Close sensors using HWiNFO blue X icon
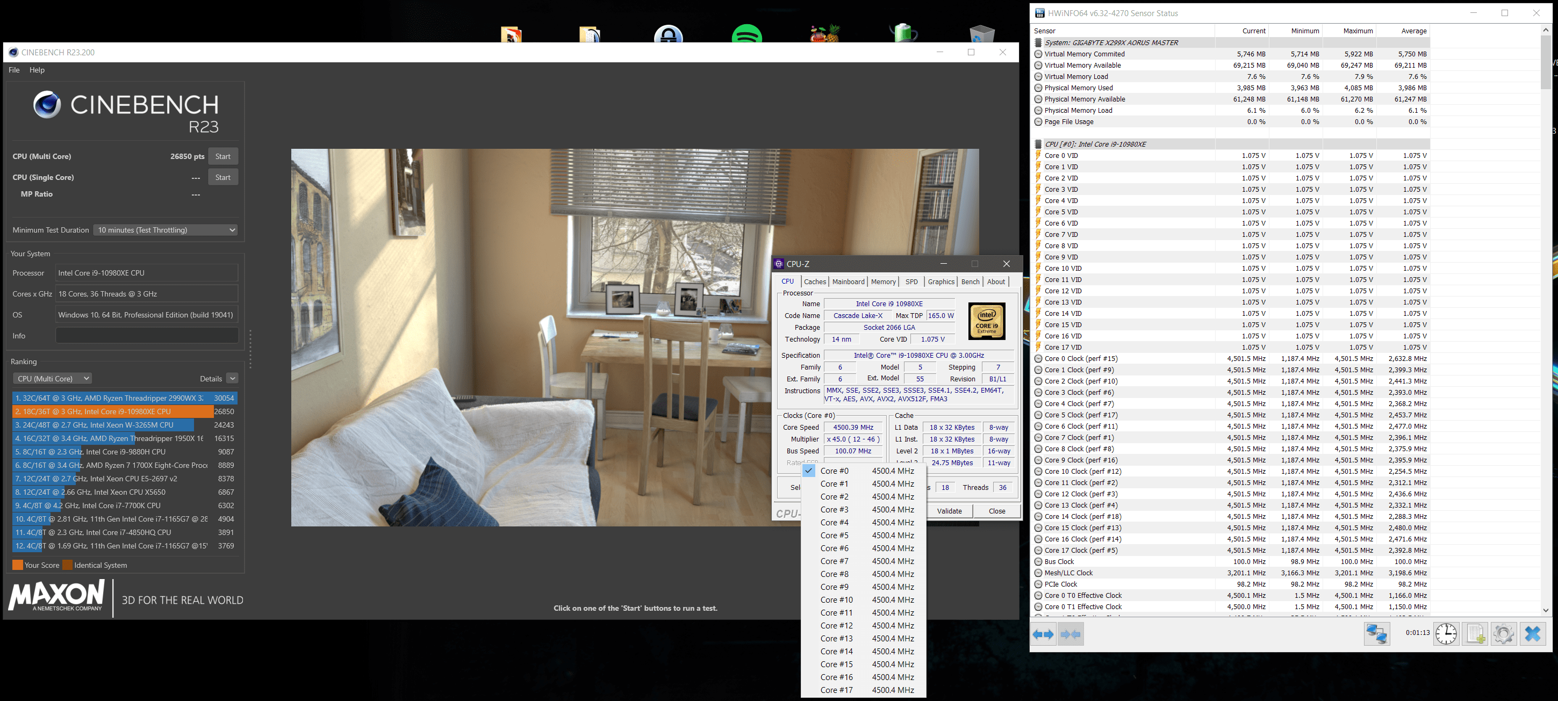This screenshot has width=1558, height=701. coord(1533,634)
